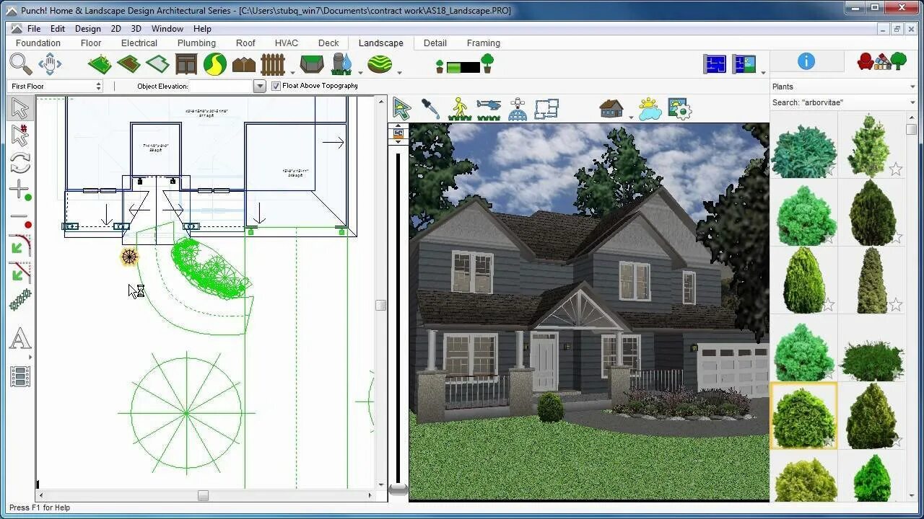Open the Window menu

click(x=167, y=29)
